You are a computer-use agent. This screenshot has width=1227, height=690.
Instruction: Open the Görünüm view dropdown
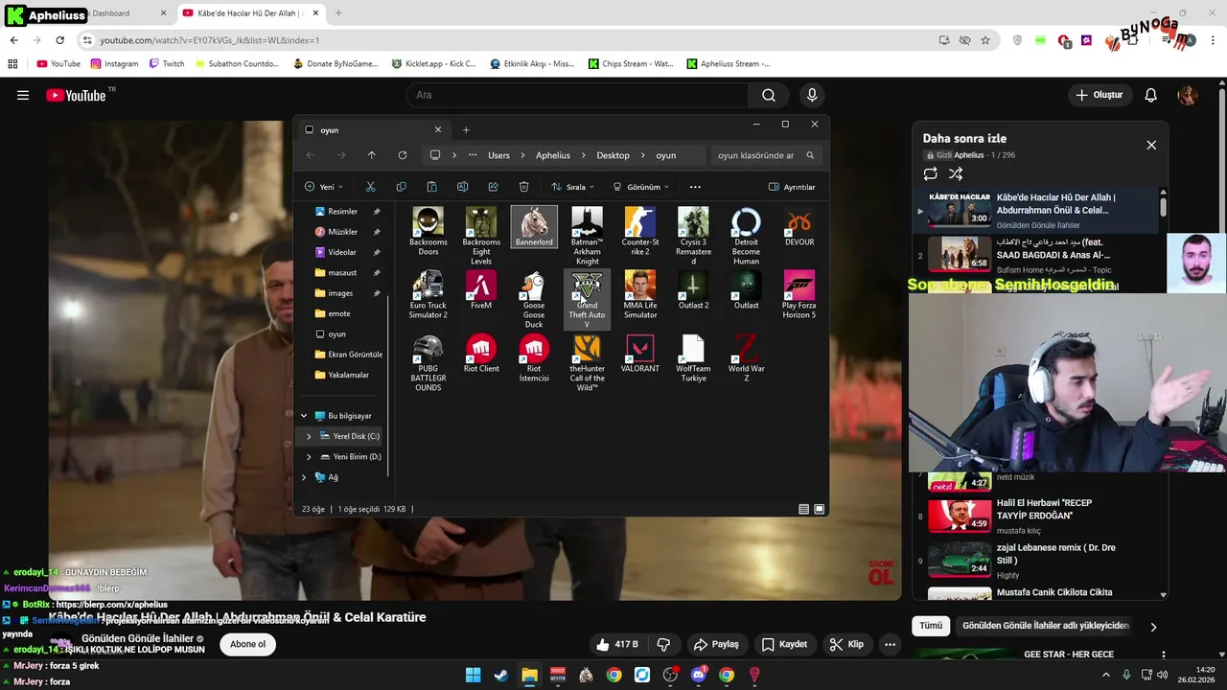click(640, 187)
